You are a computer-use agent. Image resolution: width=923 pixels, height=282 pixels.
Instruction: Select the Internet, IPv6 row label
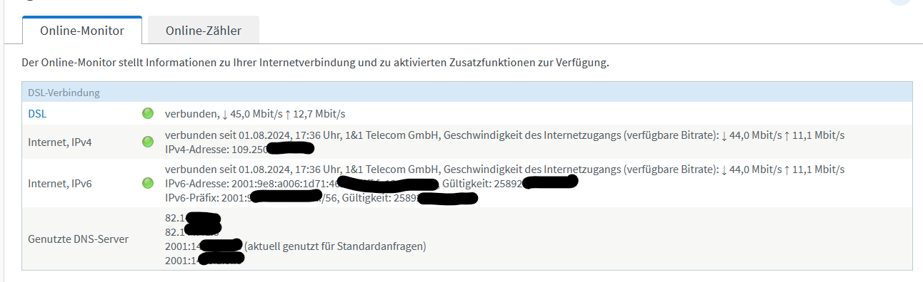(60, 184)
